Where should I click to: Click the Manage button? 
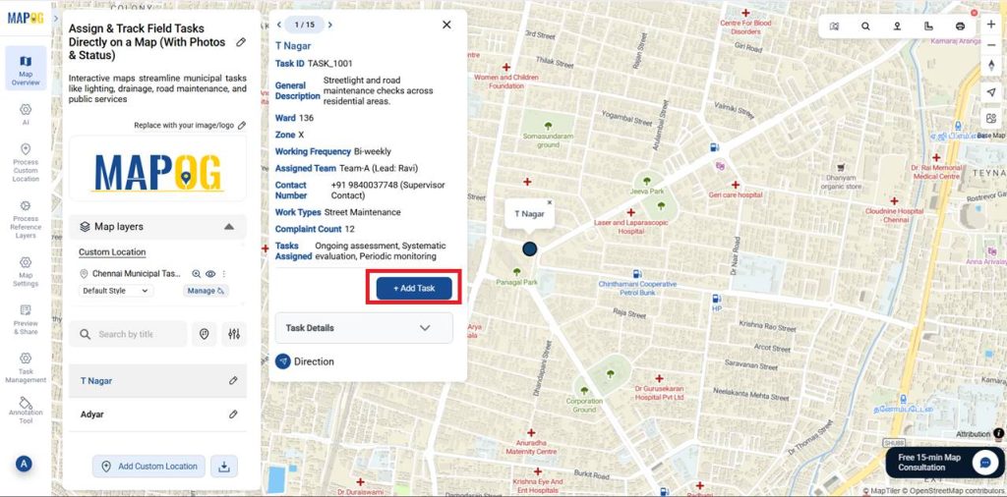point(206,291)
